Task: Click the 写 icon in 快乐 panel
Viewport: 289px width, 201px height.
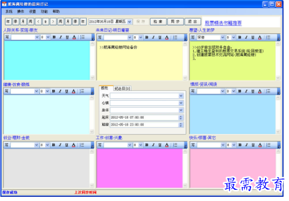Action: tap(193, 145)
